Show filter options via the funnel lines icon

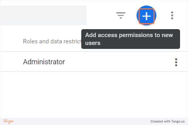tap(121, 15)
